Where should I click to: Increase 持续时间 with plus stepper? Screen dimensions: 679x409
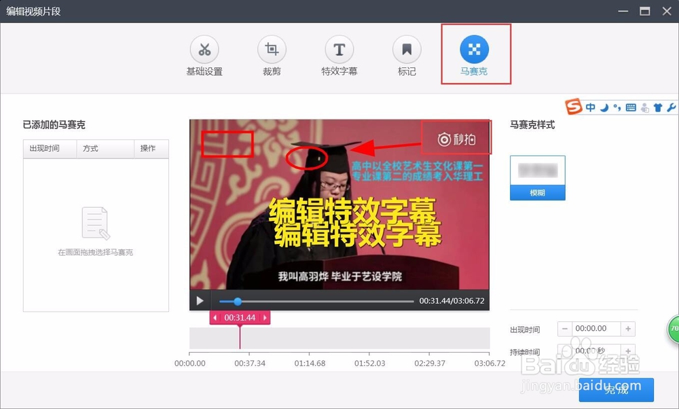point(627,351)
